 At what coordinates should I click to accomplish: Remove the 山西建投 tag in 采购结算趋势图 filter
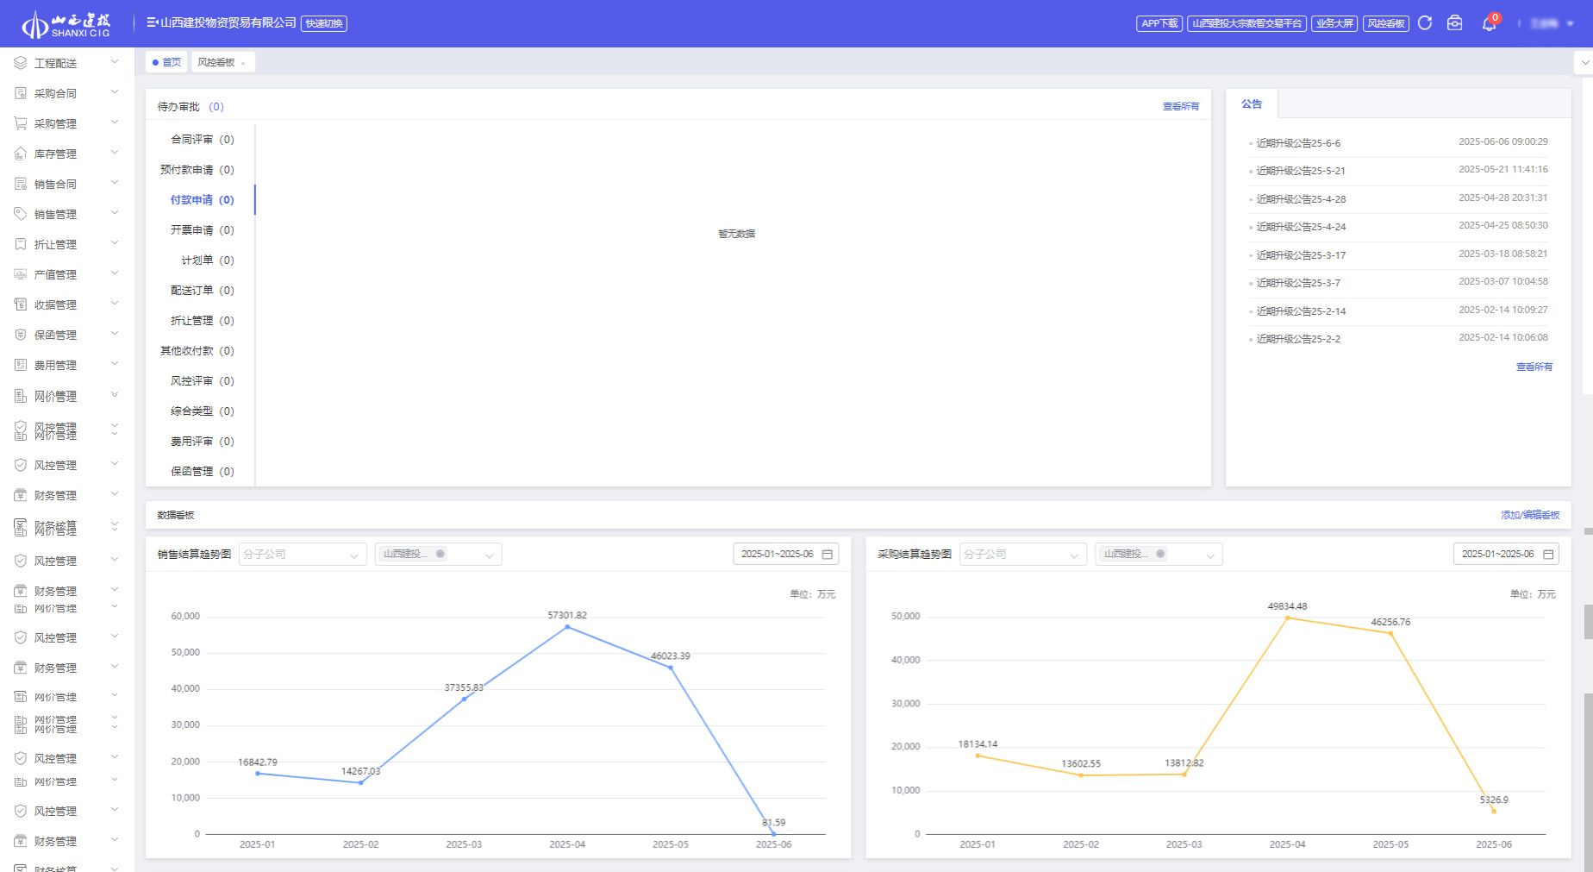pos(1160,554)
